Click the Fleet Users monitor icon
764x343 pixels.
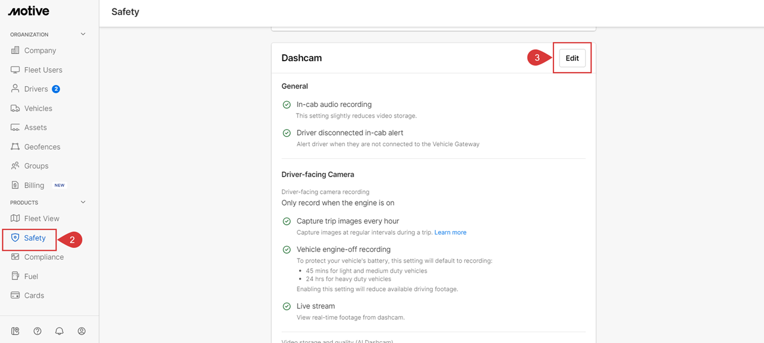click(x=15, y=70)
